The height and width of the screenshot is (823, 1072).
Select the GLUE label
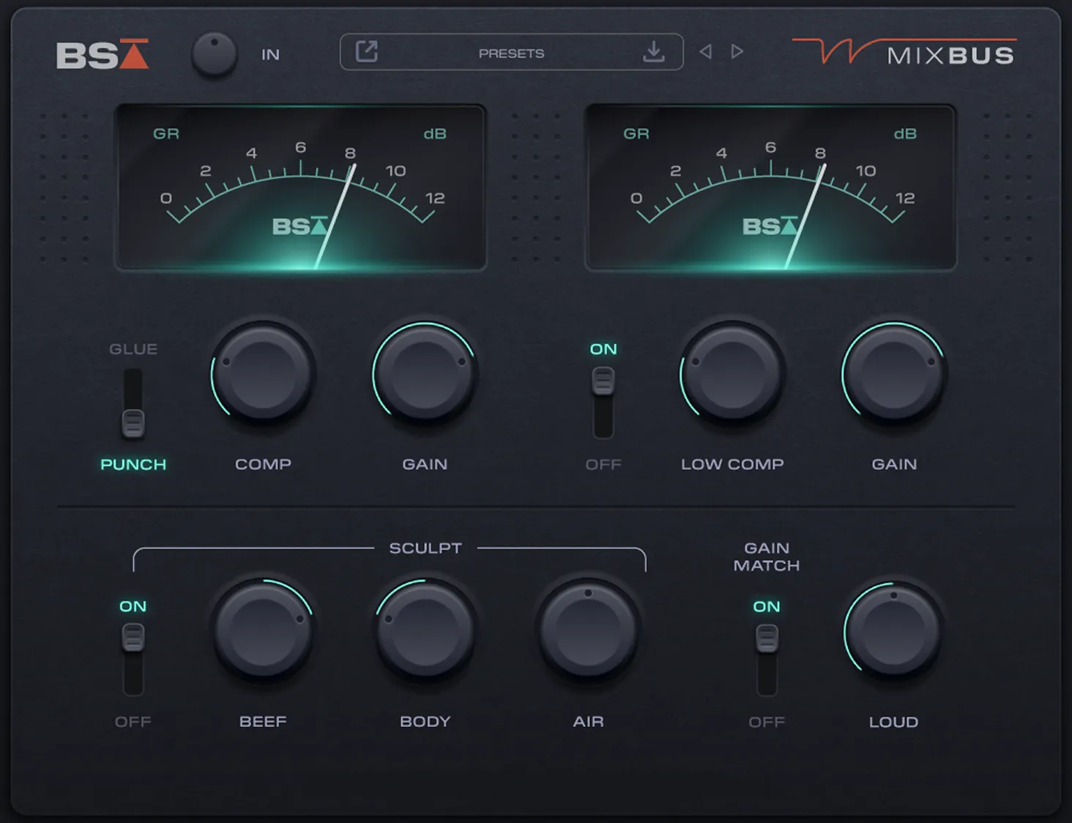click(x=133, y=349)
